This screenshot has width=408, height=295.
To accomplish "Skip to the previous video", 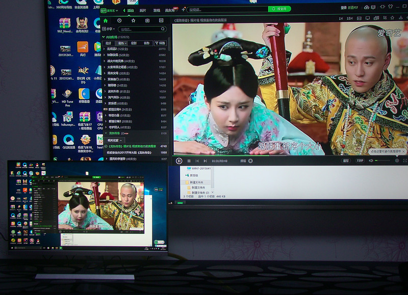I will (197, 161).
